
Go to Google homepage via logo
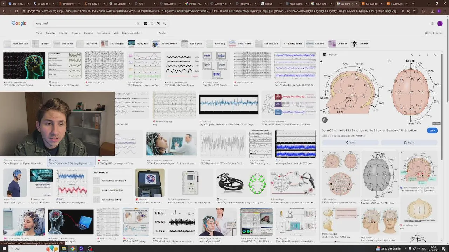19,23
